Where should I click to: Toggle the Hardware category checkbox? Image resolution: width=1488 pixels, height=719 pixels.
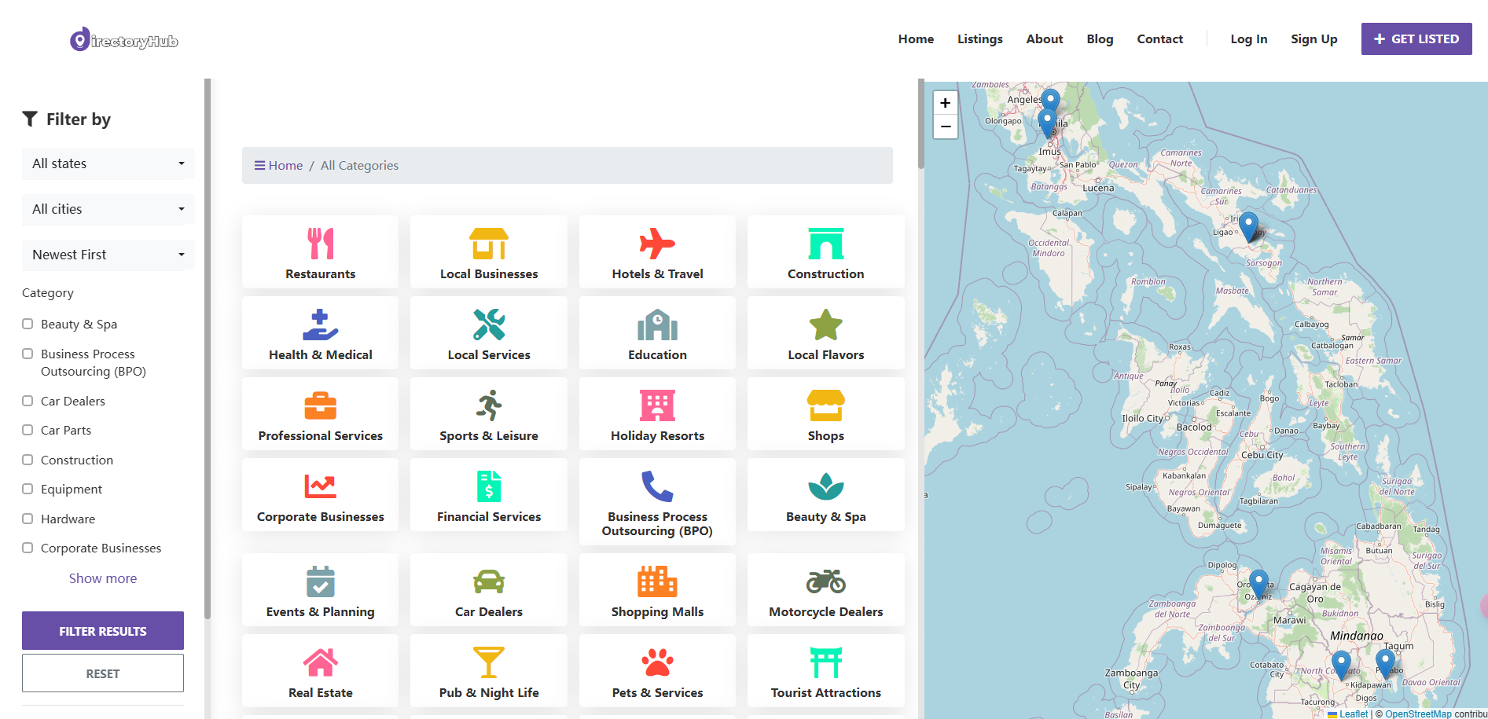click(x=28, y=519)
